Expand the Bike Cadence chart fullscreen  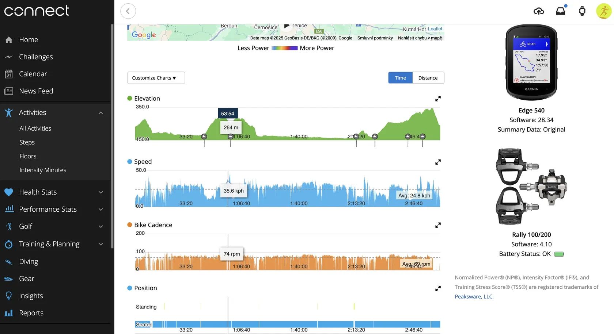[438, 225]
